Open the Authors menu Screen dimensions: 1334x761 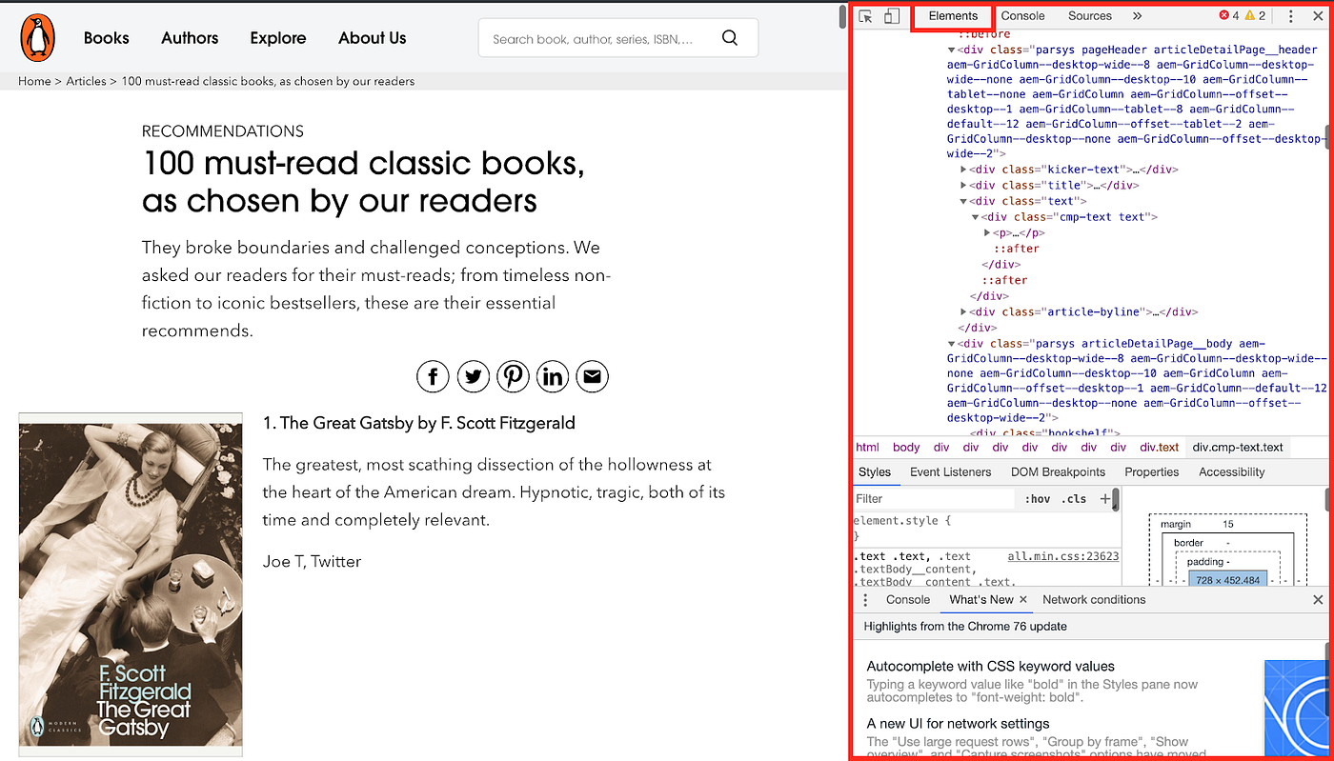(x=190, y=38)
